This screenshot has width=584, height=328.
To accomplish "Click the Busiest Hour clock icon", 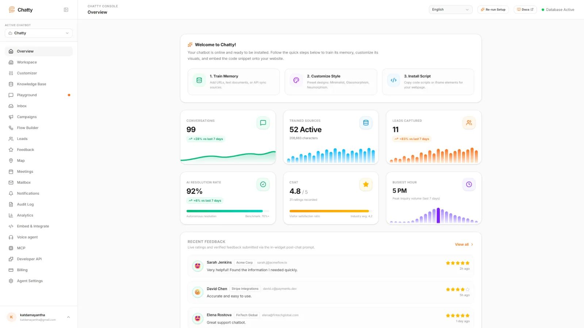I will [469, 184].
